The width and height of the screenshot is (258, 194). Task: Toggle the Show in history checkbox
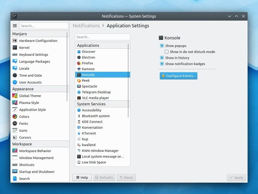(x=162, y=58)
